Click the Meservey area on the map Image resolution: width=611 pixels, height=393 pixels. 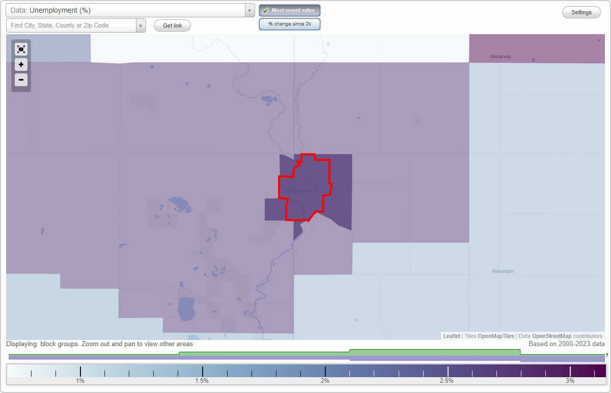point(500,57)
